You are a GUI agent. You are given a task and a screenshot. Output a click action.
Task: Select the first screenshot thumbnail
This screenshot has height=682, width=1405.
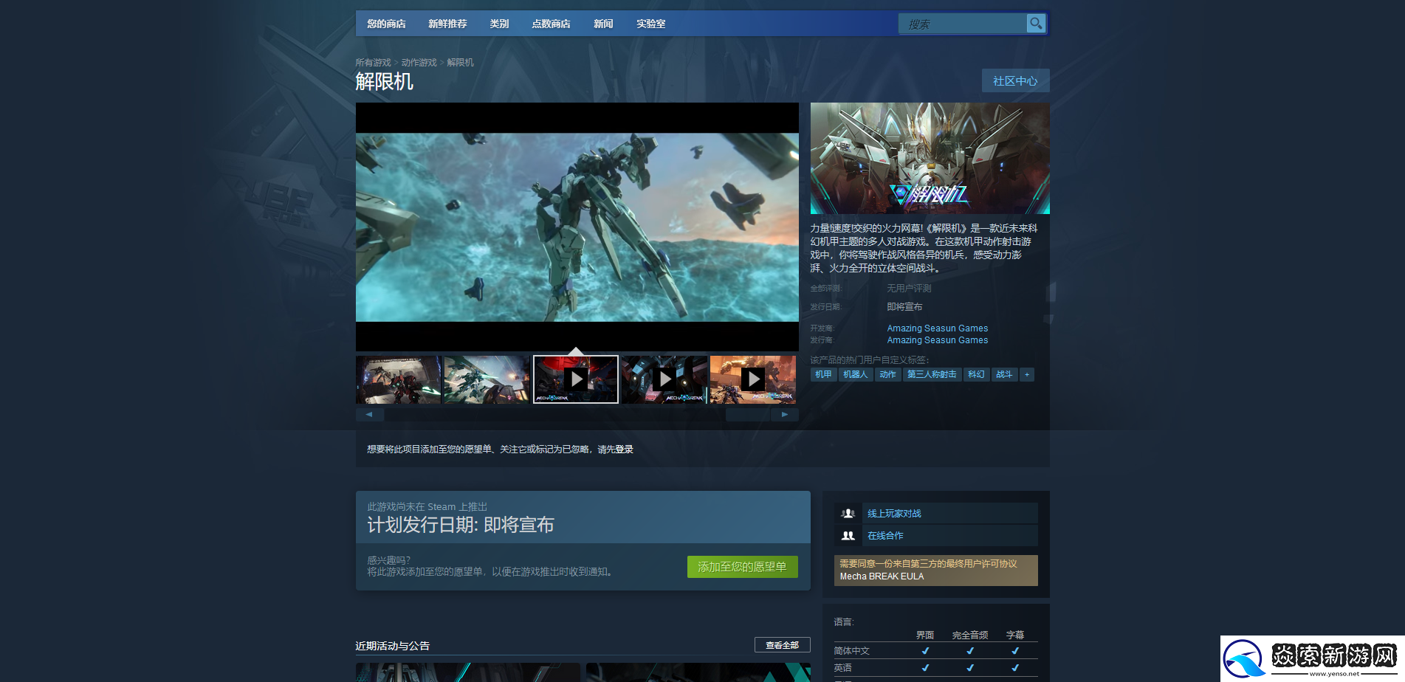click(399, 379)
